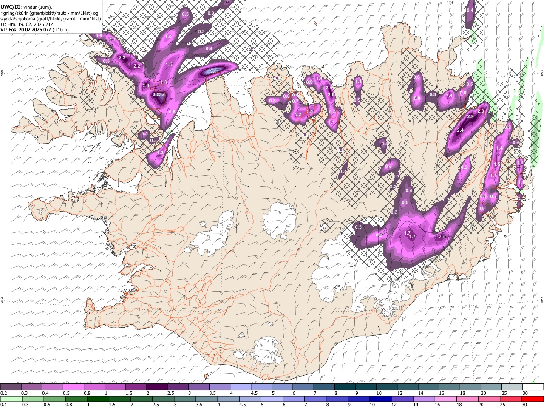The height and width of the screenshot is (408, 544).
Task: Click the upper legend swatch between 0.2 and 0.3
Action: coord(11,387)
